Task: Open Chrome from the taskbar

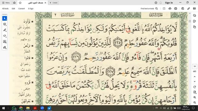Action: point(21,108)
